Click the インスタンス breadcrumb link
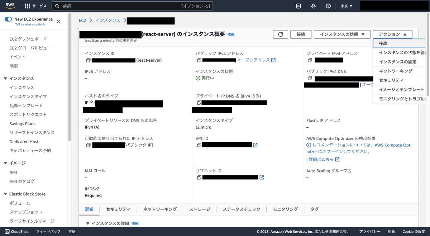 108,20
